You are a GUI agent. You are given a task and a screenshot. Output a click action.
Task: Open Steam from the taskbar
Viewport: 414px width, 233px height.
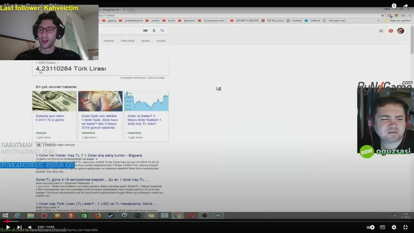coord(111,216)
